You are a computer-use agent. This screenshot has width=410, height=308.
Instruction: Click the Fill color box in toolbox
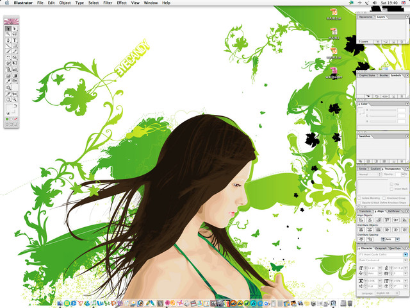tap(10, 108)
